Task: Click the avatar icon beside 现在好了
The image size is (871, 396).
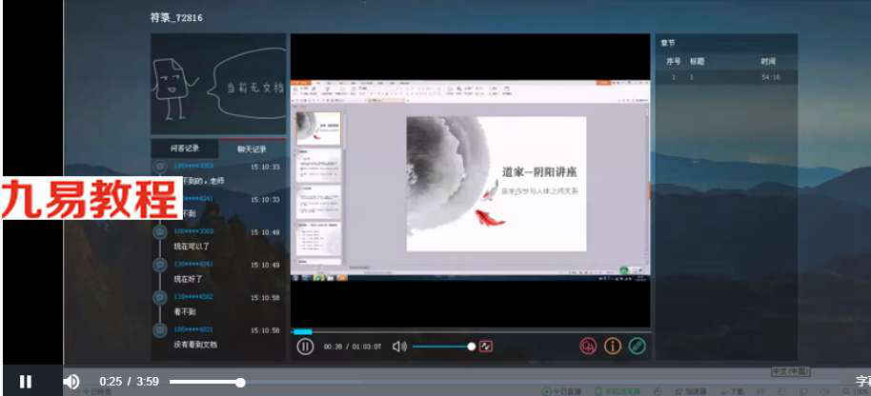Action: pos(160,265)
